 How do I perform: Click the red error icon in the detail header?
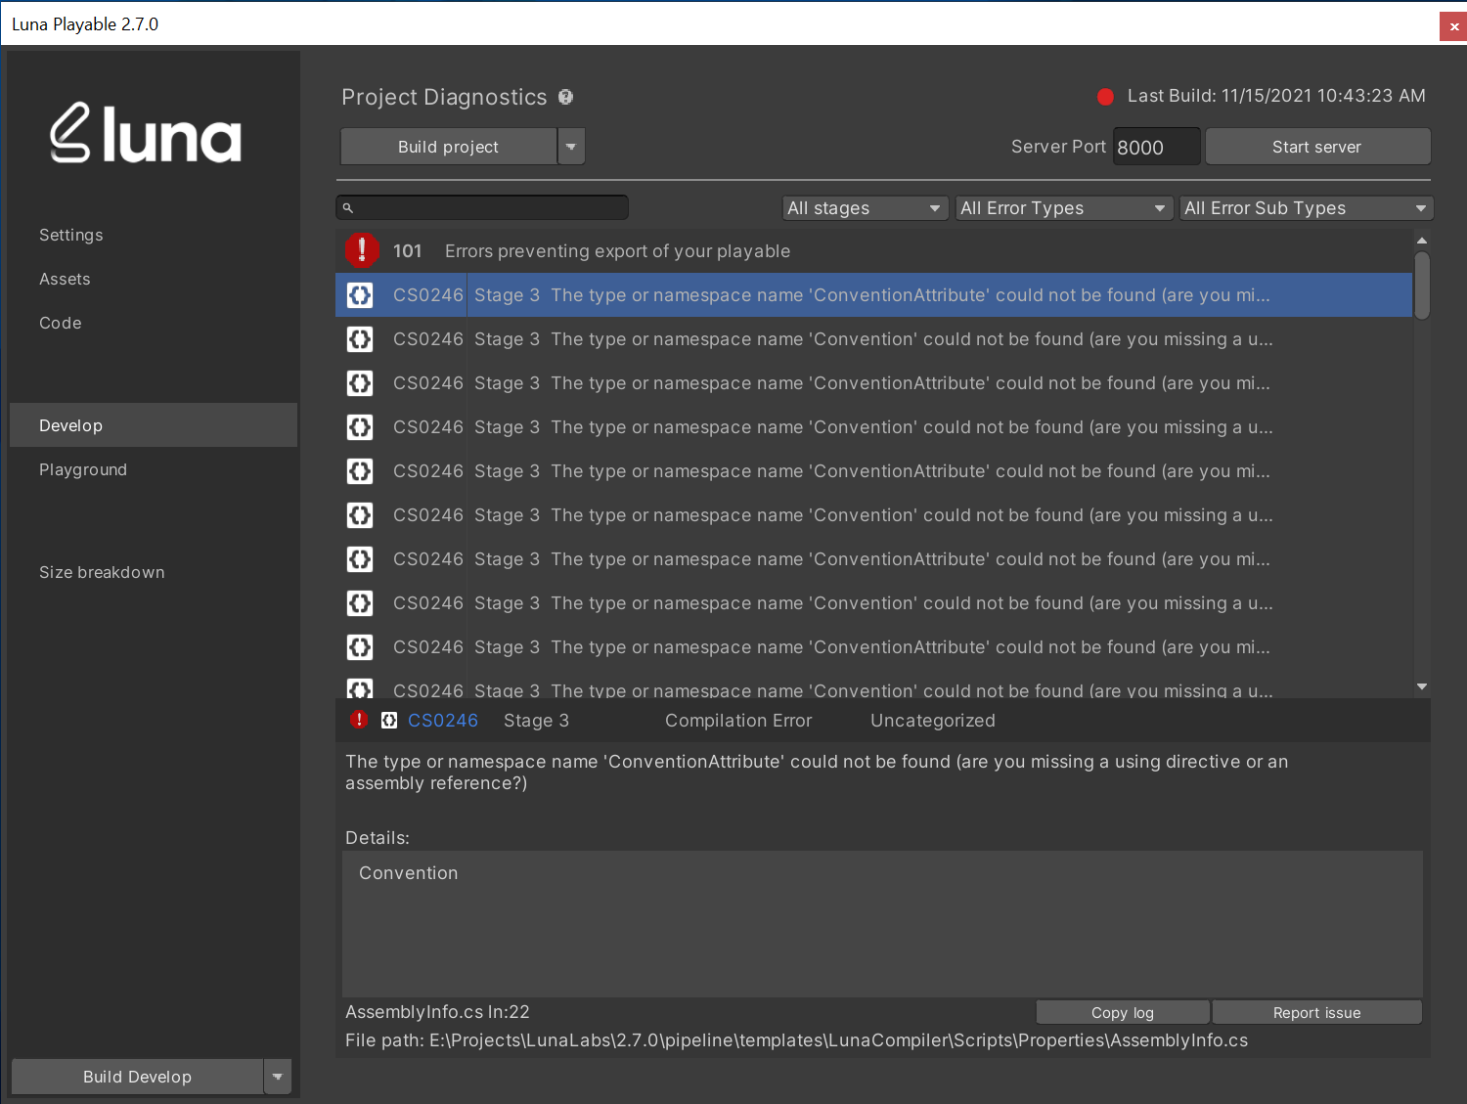pyautogui.click(x=359, y=721)
